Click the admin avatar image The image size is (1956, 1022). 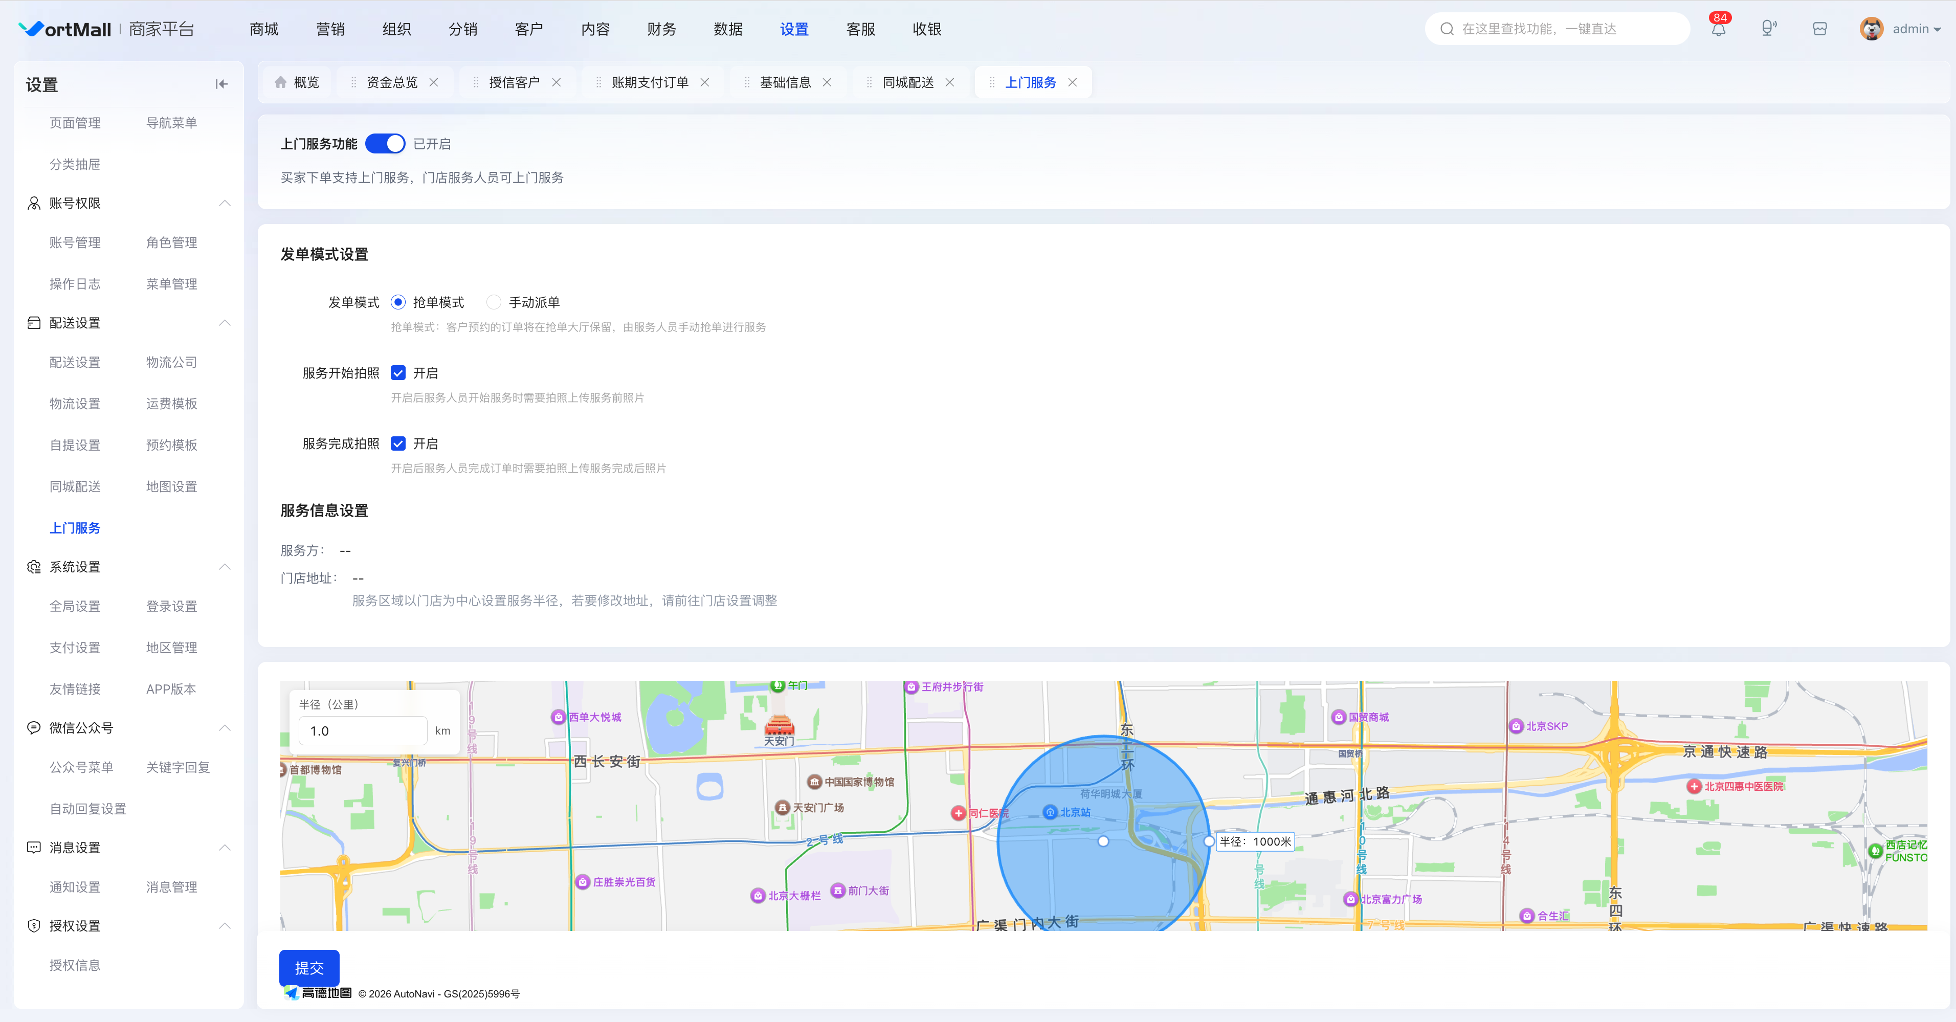pos(1871,29)
